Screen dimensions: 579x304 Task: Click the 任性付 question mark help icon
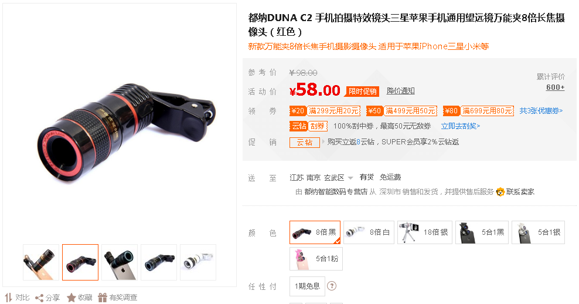point(332,286)
